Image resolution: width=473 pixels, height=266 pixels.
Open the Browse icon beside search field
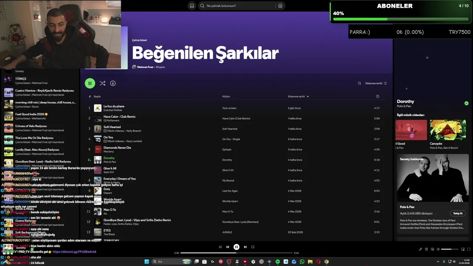tap(280, 6)
